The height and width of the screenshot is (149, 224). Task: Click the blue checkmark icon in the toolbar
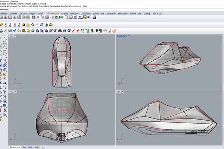click(x=14, y=31)
